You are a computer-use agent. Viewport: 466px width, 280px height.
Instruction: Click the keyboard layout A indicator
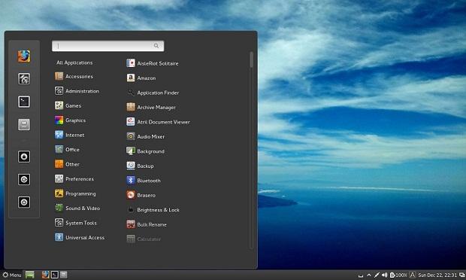(413, 275)
